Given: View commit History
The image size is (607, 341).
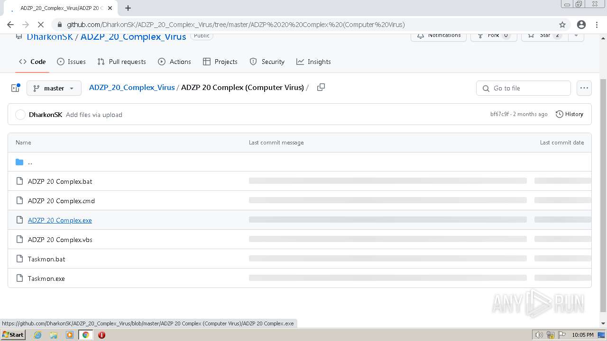Looking at the screenshot, I should tap(569, 114).
